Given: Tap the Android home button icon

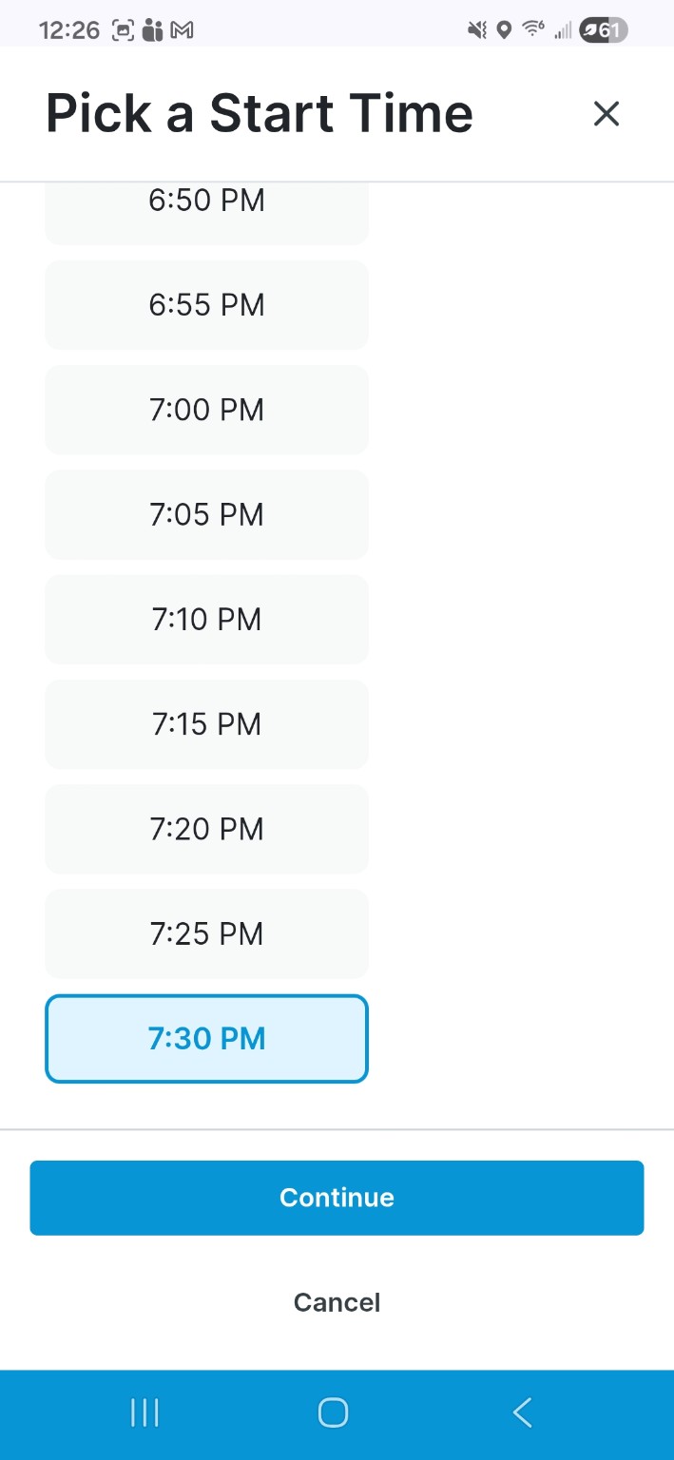Looking at the screenshot, I should (333, 1412).
